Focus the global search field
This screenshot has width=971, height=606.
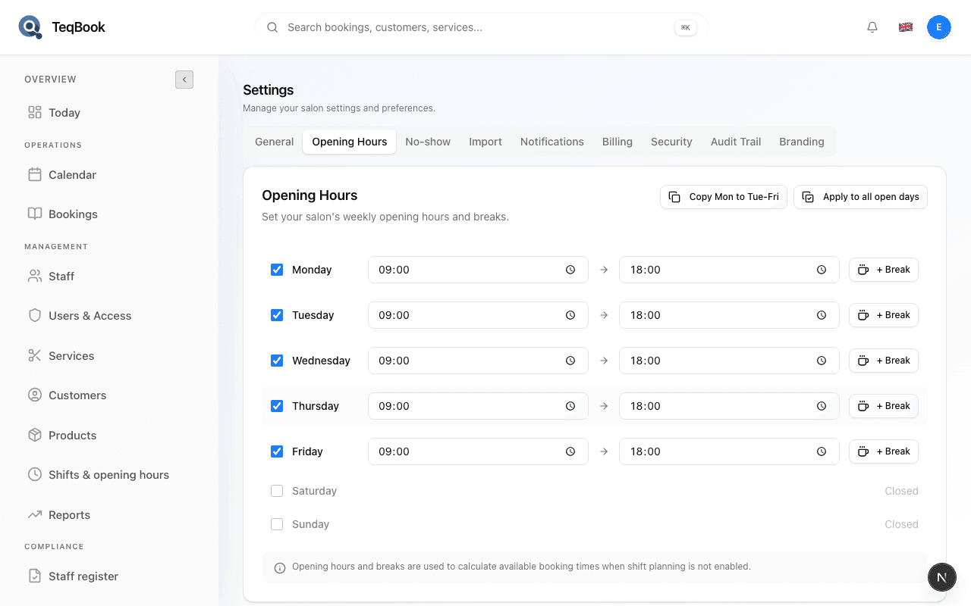point(482,27)
